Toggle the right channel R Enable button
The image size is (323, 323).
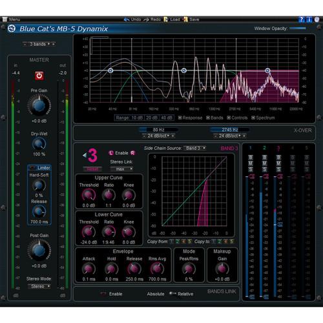pos(132,153)
